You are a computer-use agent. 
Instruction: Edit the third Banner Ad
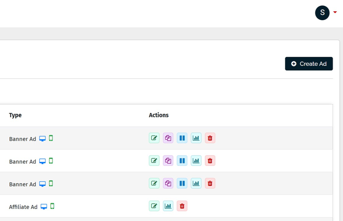tap(154, 183)
